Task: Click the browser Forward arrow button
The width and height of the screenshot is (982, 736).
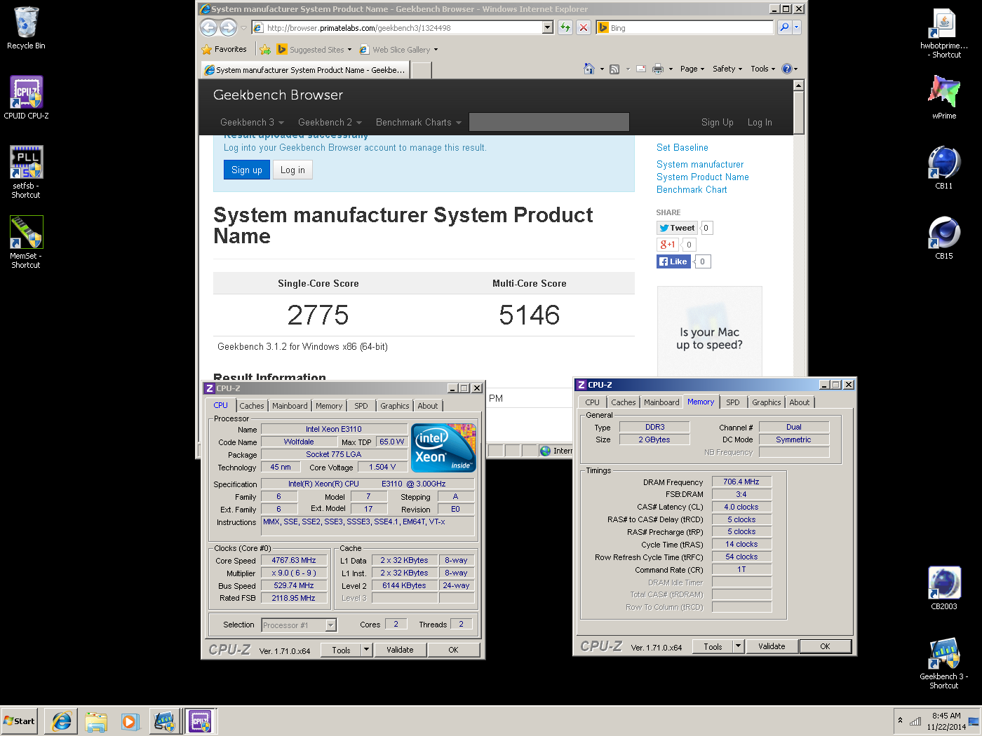Action: [x=229, y=27]
